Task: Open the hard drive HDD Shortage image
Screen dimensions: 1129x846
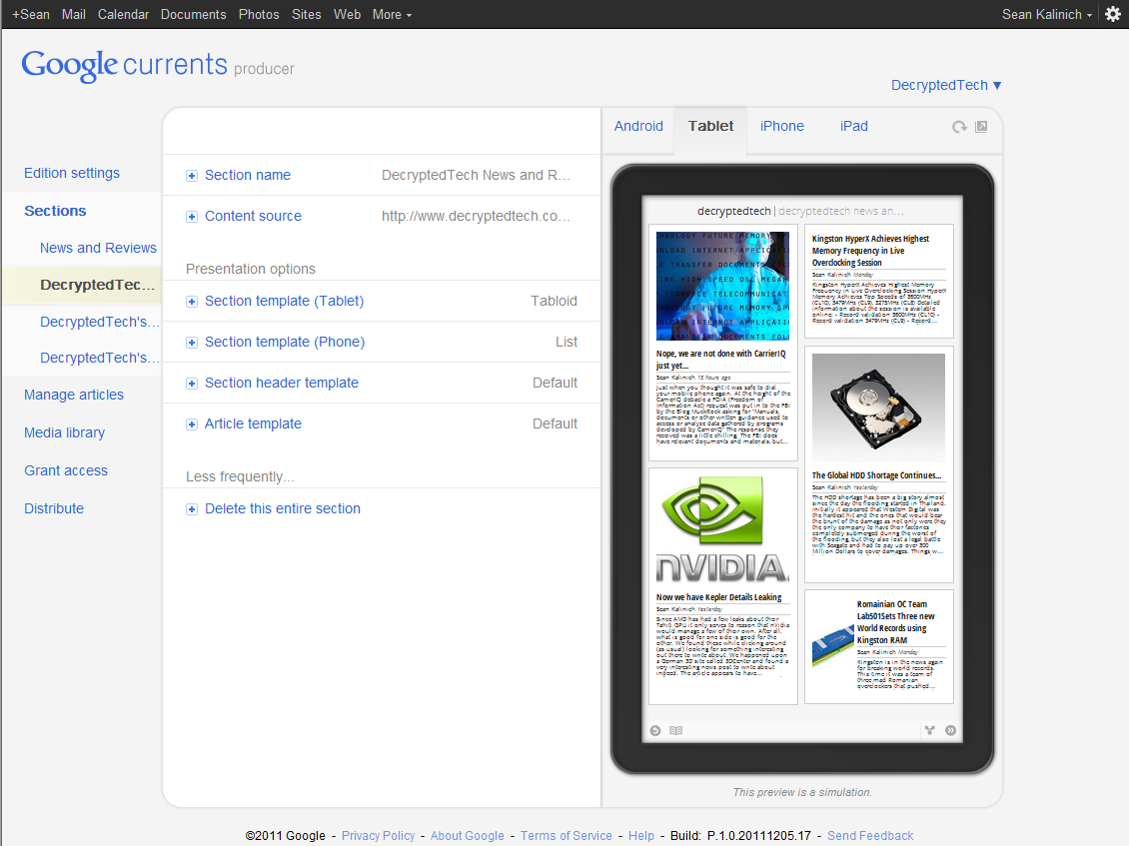Action: point(878,408)
